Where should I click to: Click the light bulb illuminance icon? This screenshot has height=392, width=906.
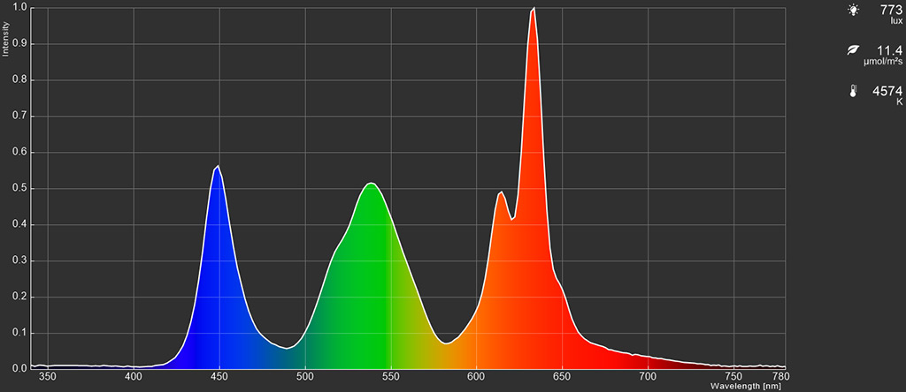pyautogui.click(x=852, y=11)
